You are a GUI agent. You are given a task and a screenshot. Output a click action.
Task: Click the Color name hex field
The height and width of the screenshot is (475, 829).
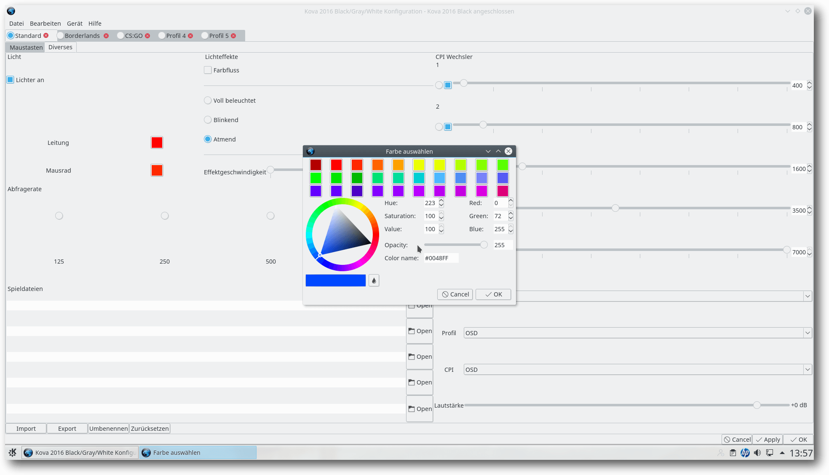pyautogui.click(x=441, y=258)
